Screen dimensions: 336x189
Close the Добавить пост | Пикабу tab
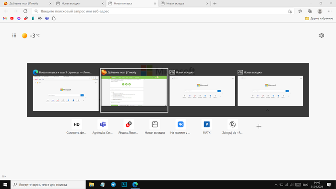coord(50,4)
